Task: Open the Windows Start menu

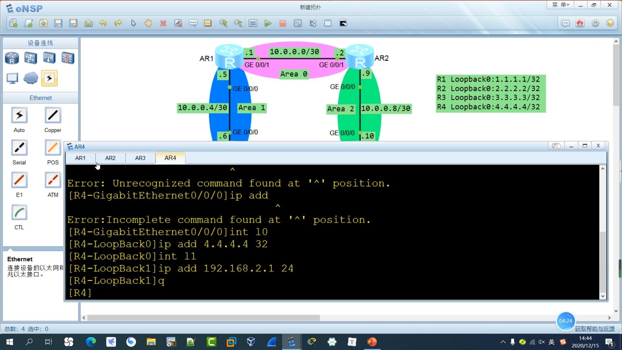Action: (10, 342)
